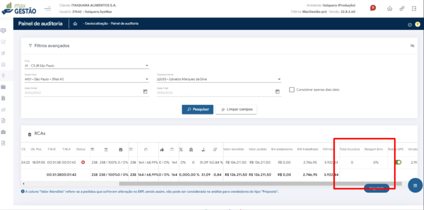
Task: Open the link/integration icon in the header
Action: pyautogui.click(x=402, y=9)
